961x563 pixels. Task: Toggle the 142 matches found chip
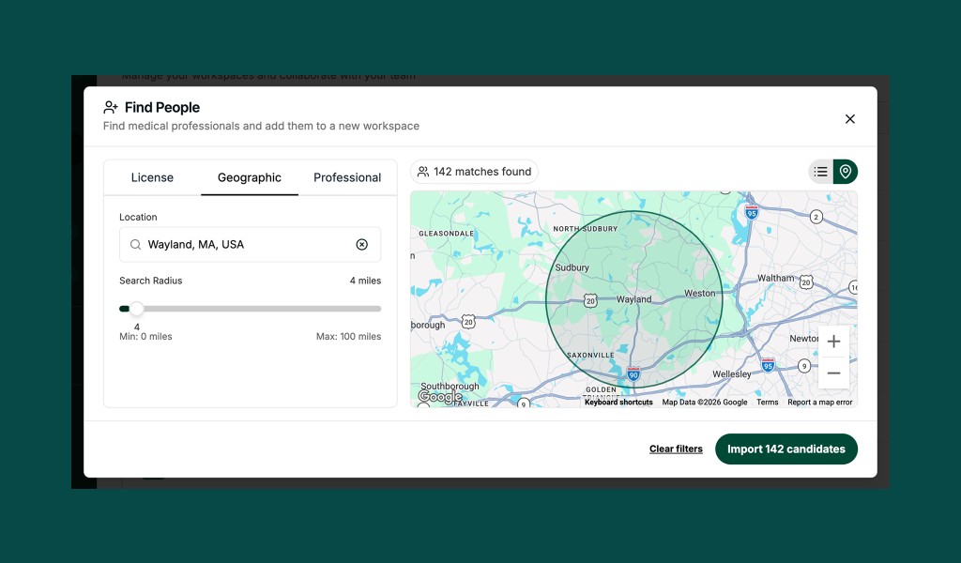(x=474, y=172)
